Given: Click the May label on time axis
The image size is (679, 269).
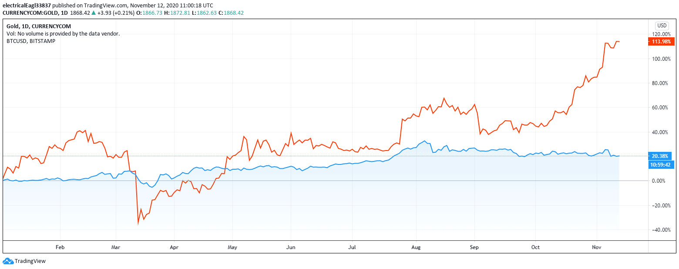Looking at the screenshot, I should coord(232,247).
